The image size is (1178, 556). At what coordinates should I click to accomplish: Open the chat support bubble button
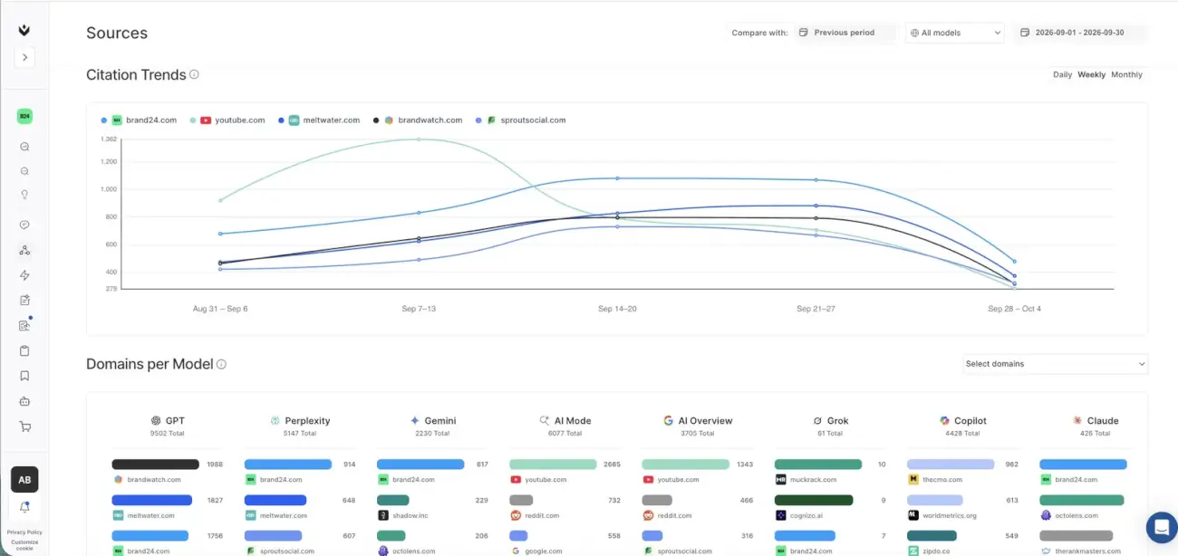pos(1160,527)
